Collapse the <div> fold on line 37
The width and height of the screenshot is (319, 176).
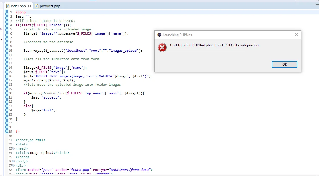click(14, 165)
